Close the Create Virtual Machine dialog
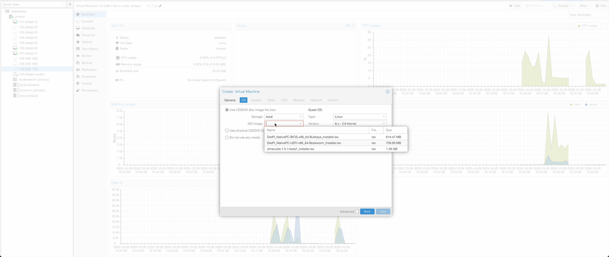The width and height of the screenshot is (609, 257). click(x=387, y=92)
